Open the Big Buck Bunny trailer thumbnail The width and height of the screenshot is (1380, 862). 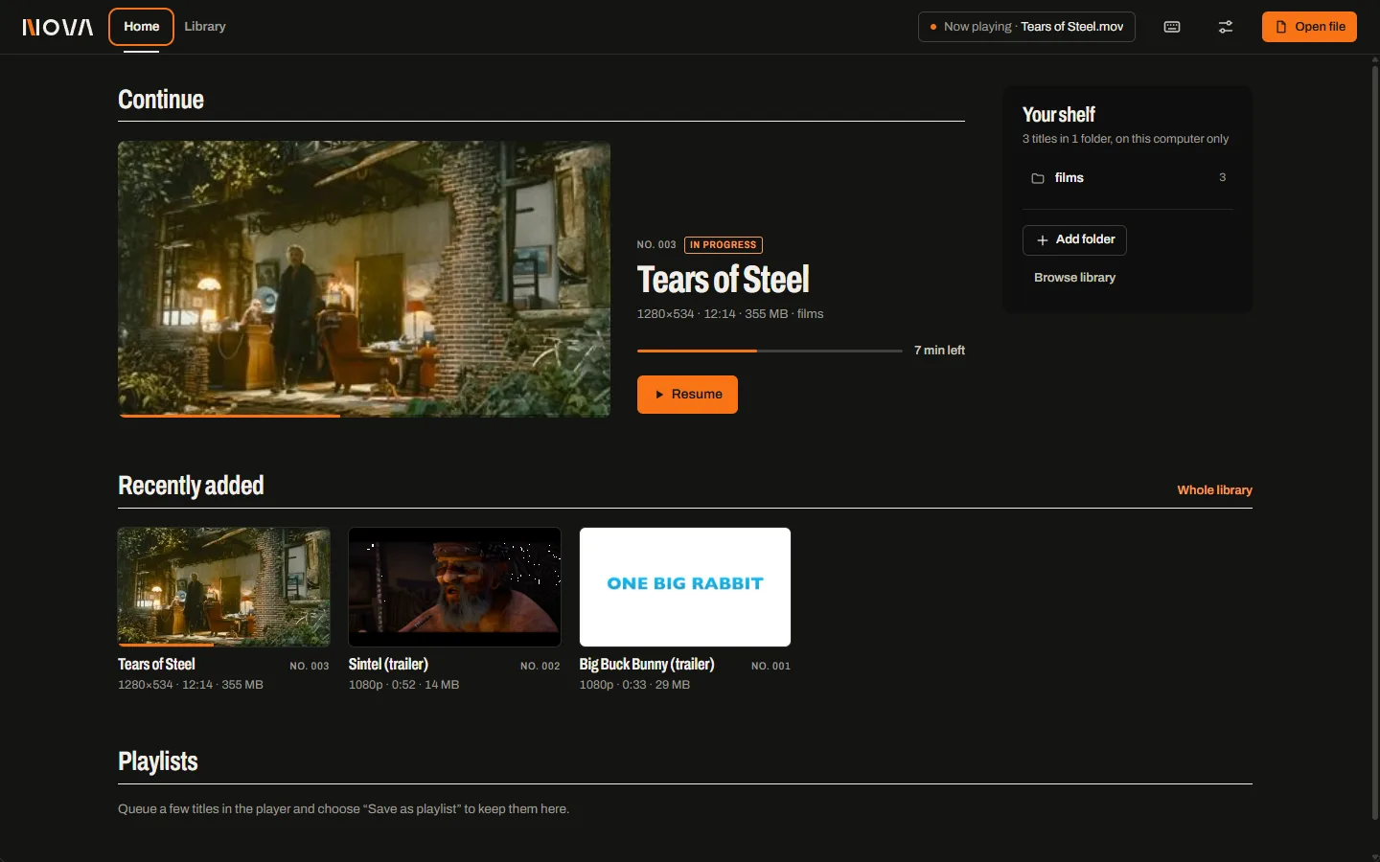(685, 587)
